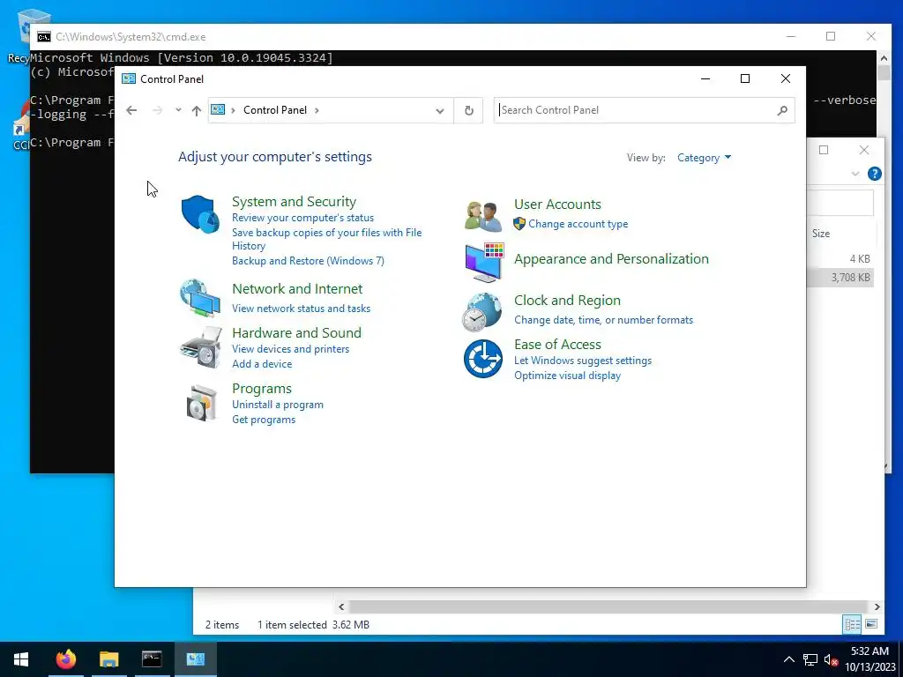Open View network status and tasks
Screen dimensions: 903x677
[302, 309]
